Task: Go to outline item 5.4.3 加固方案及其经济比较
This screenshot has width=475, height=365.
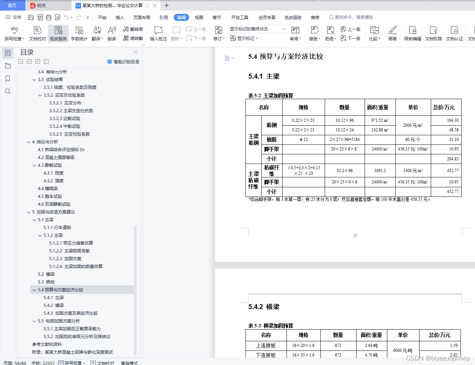Action: tap(70, 313)
